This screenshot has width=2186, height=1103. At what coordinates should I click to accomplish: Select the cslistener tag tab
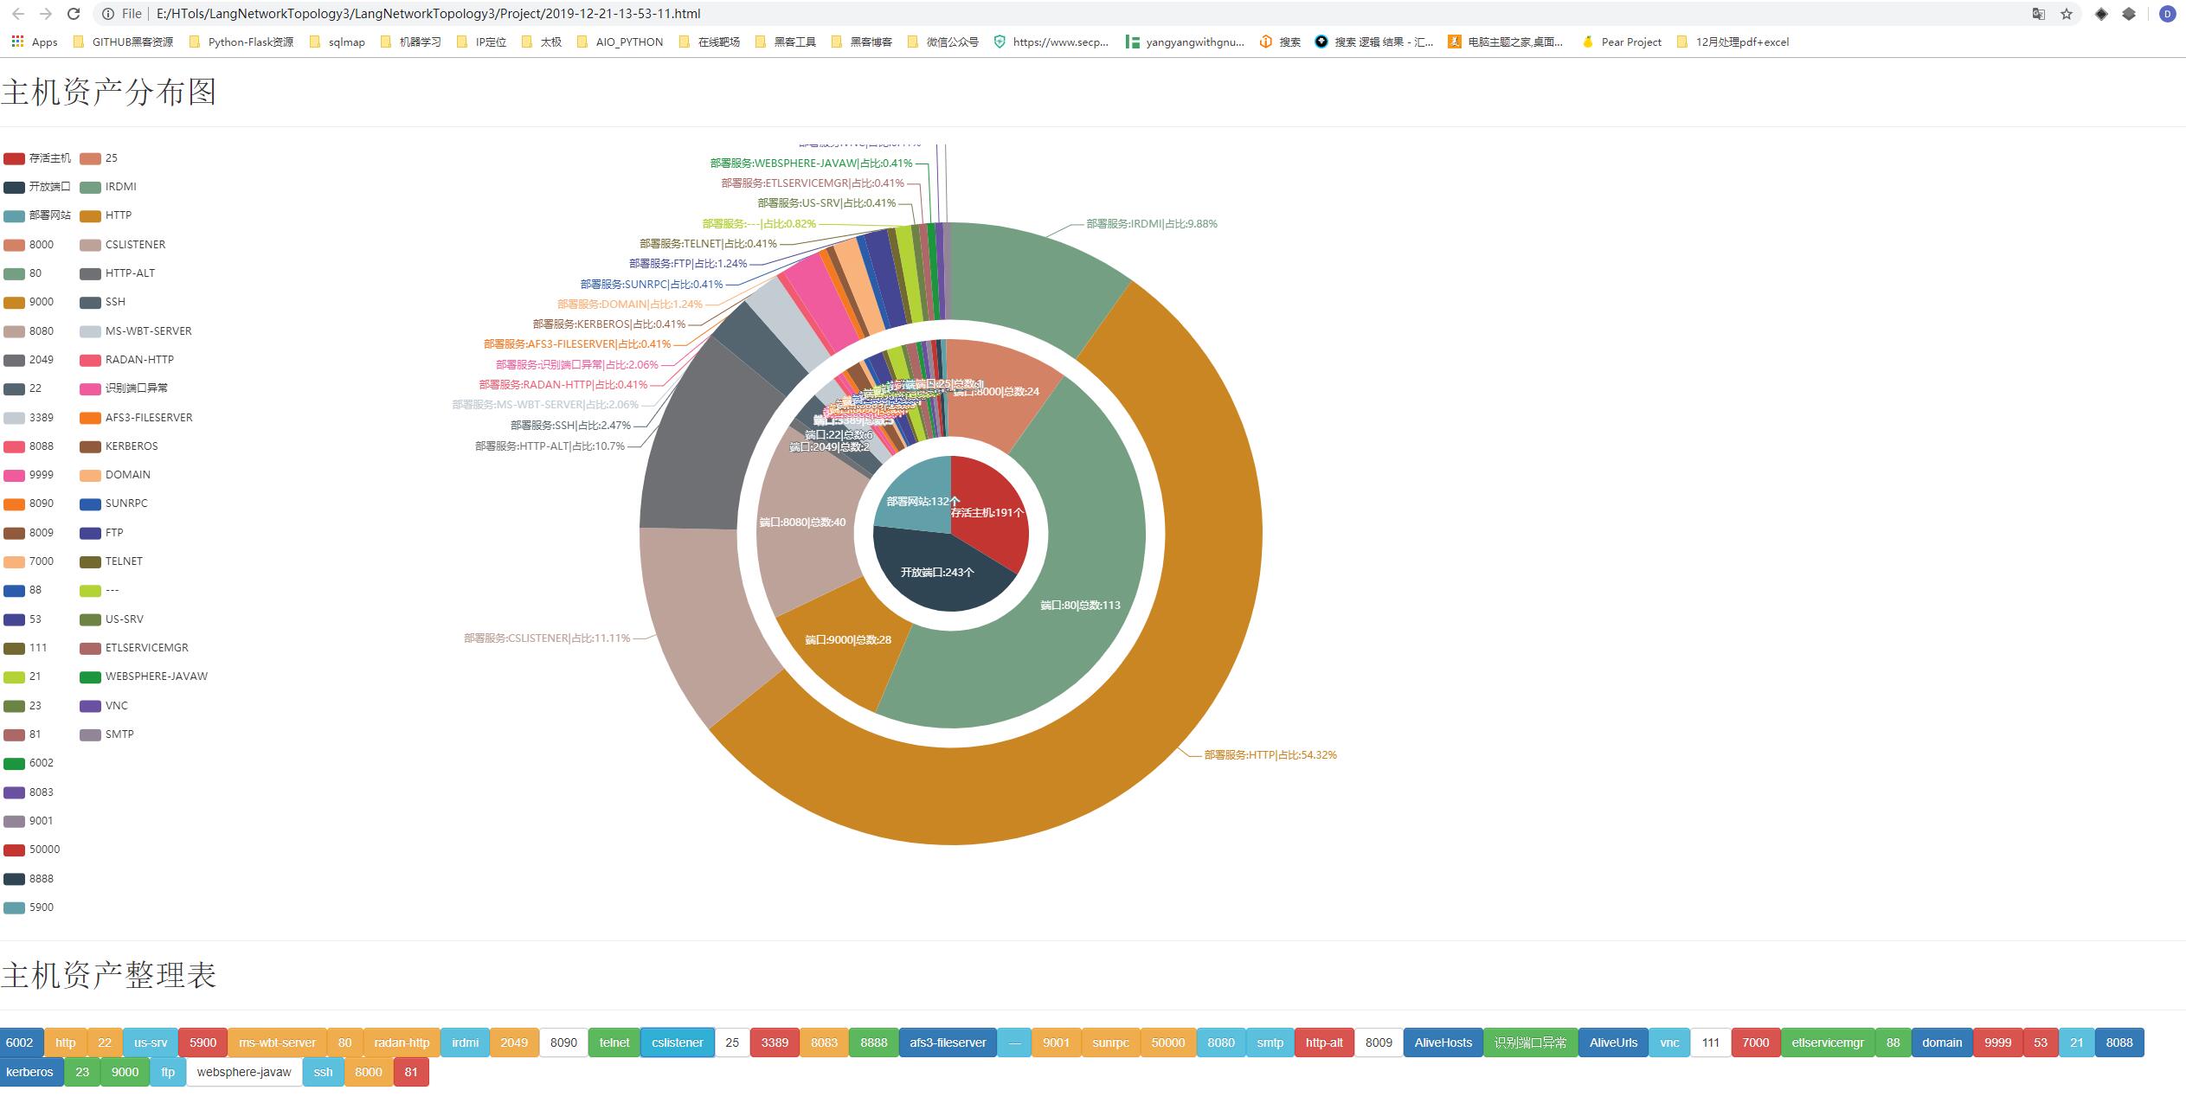[678, 1042]
